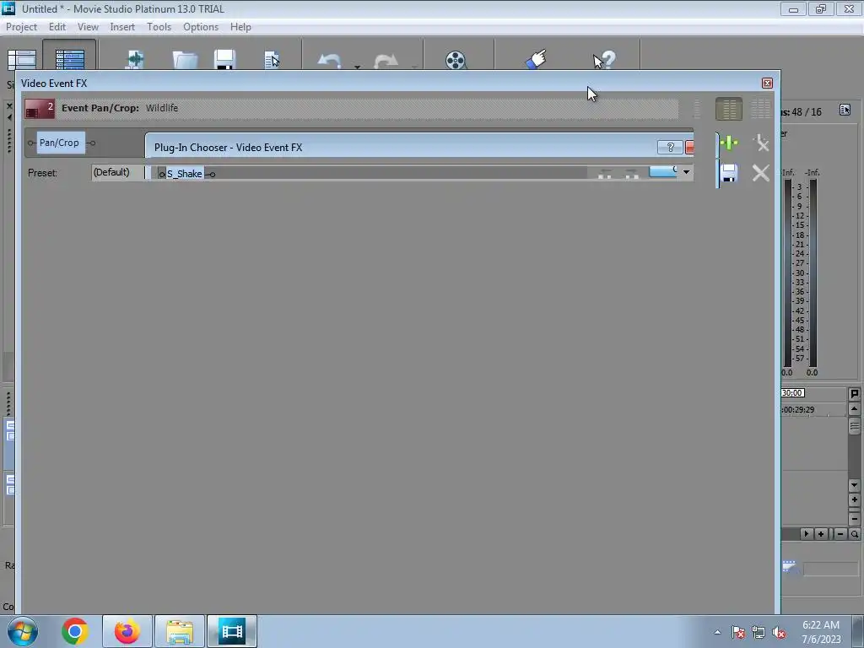Viewport: 864px width, 648px height.
Task: Select the Pan/Crop effect in the chain
Action: pyautogui.click(x=61, y=143)
